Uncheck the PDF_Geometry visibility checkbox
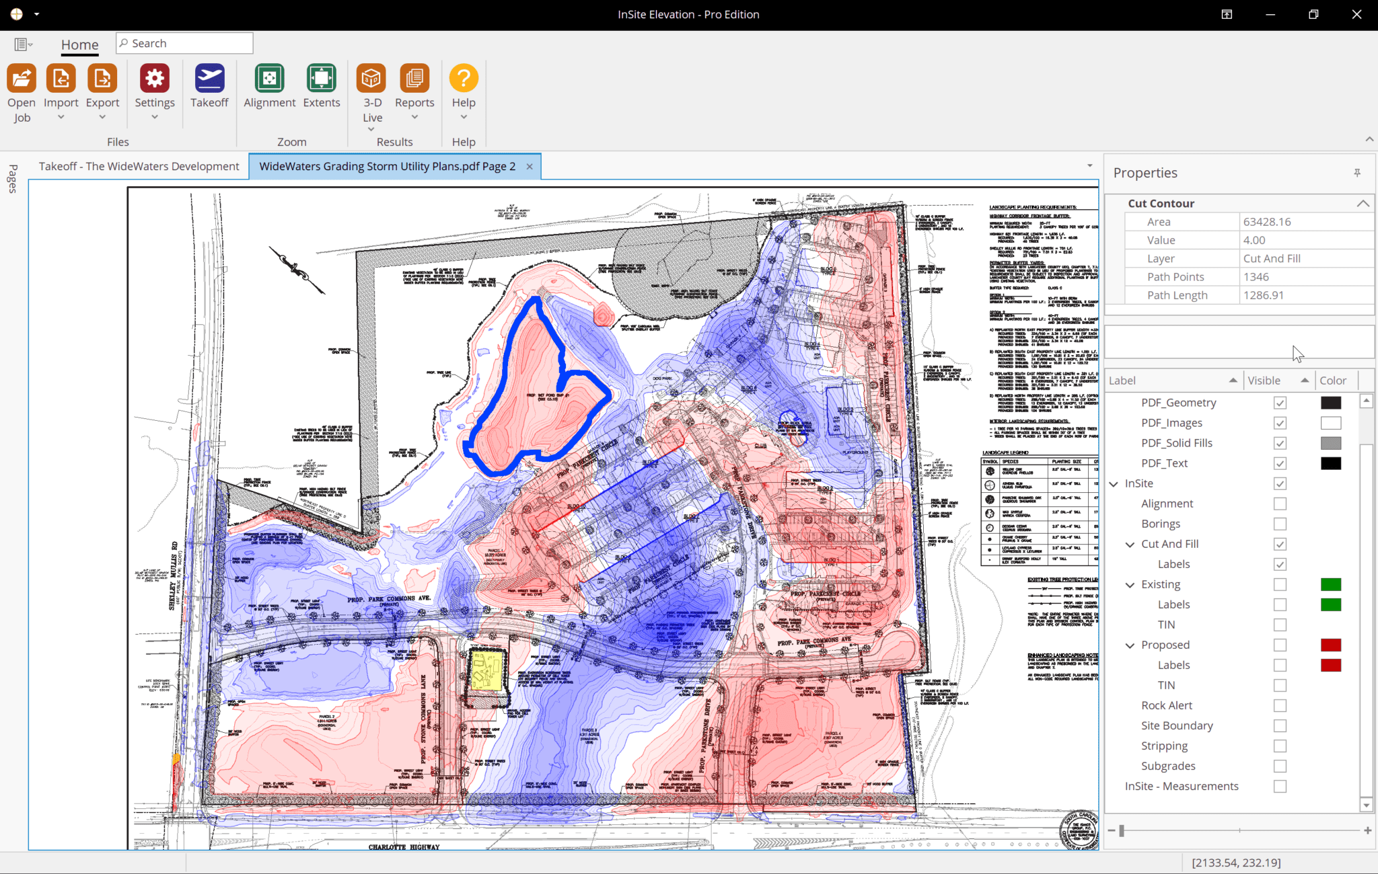Screen dimensions: 1378x874 point(1280,402)
